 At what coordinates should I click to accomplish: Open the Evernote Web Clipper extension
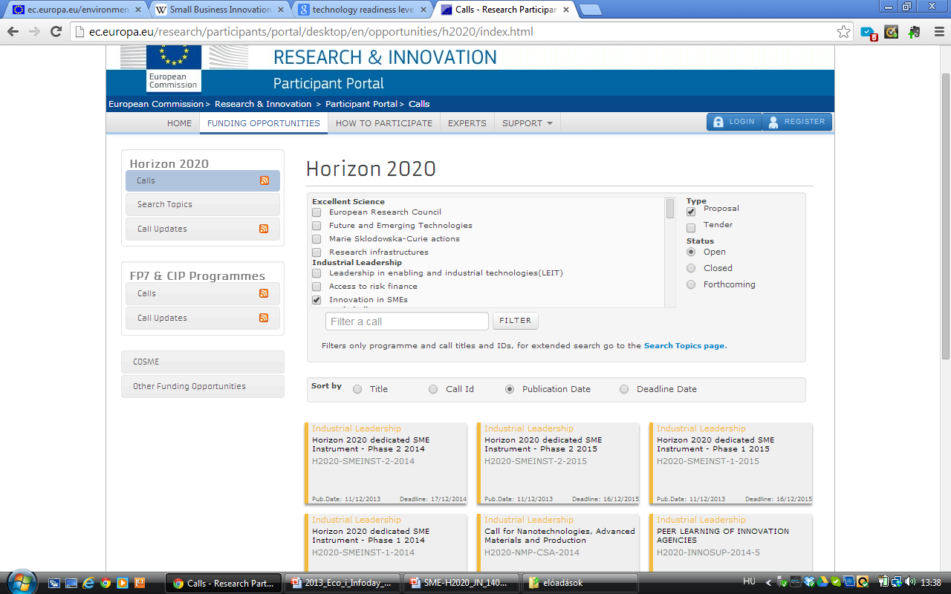pyautogui.click(x=914, y=32)
